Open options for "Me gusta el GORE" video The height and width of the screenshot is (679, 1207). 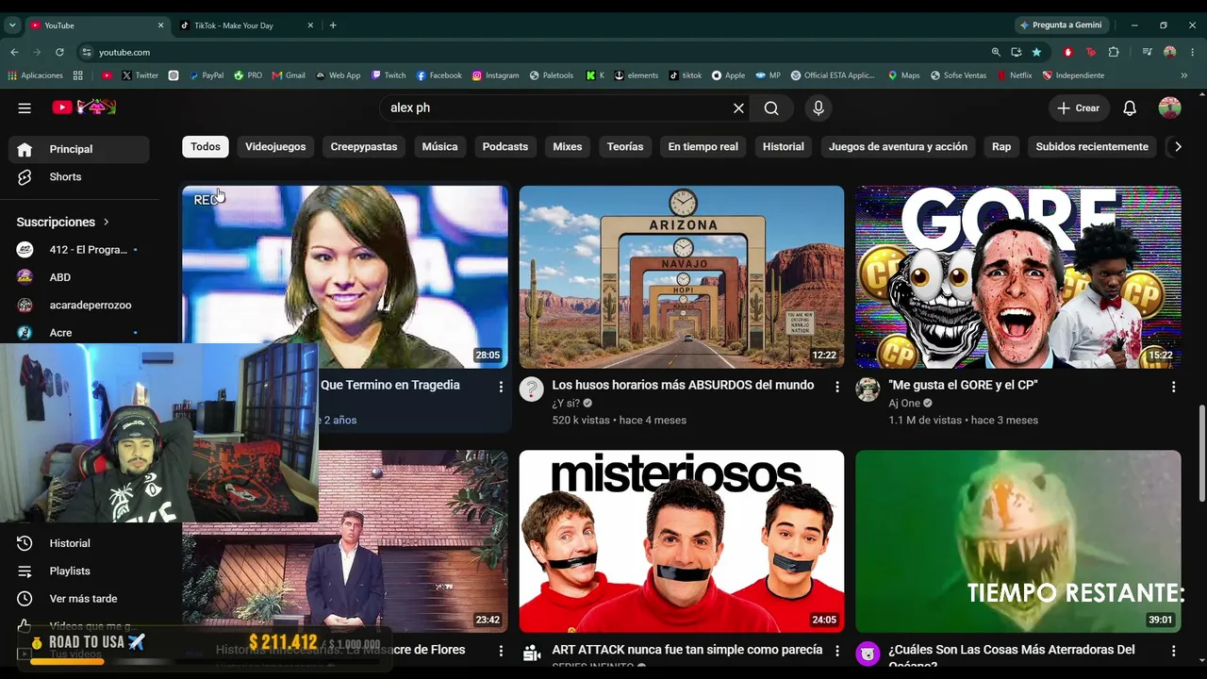1173,387
